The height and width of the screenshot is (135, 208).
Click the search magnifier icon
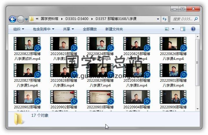pos(196,19)
